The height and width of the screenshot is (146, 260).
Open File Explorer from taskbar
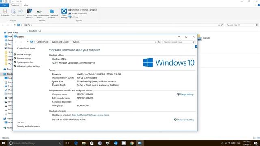[84, 143]
